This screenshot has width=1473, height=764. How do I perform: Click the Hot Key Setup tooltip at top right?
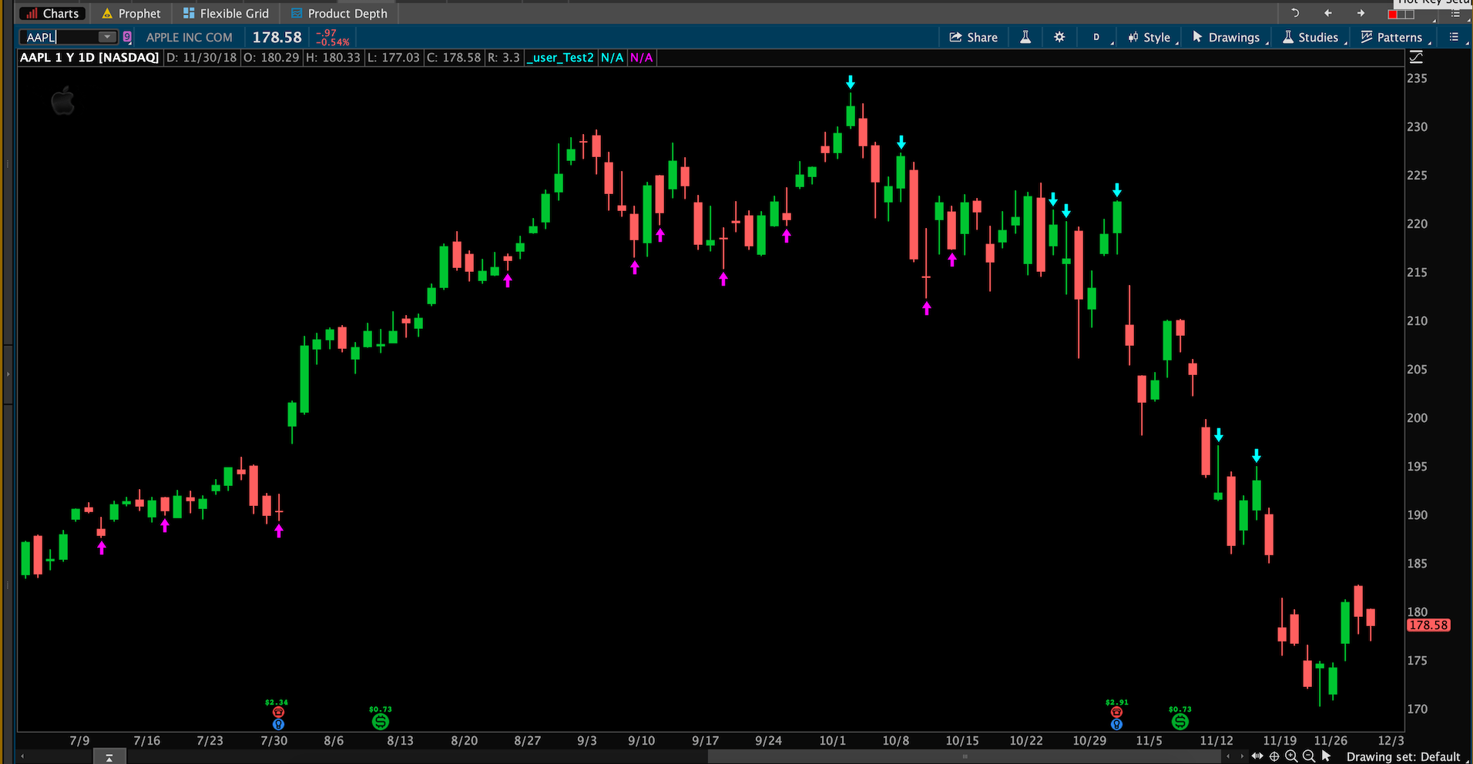click(1434, 2)
